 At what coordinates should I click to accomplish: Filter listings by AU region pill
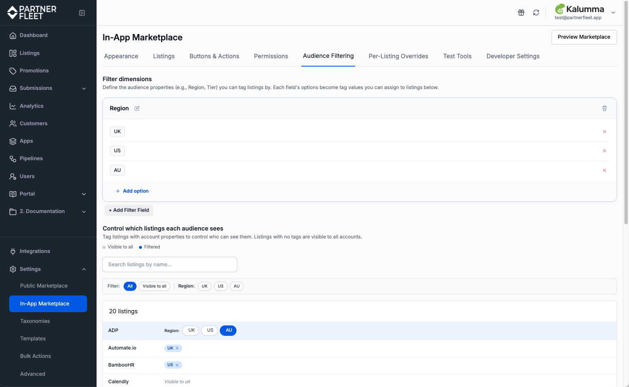tap(236, 286)
